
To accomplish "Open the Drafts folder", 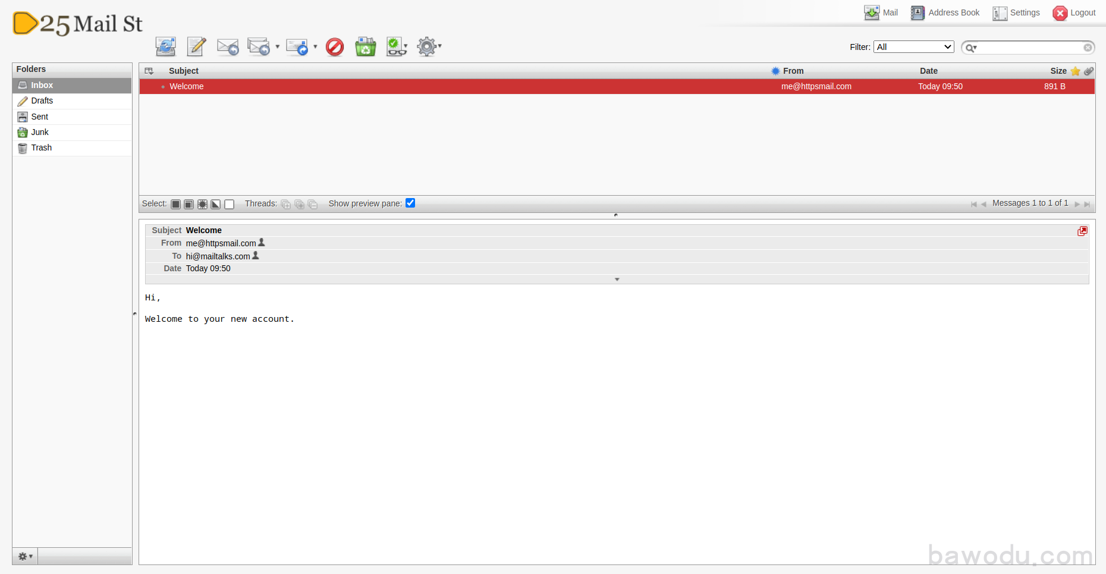I will [42, 101].
